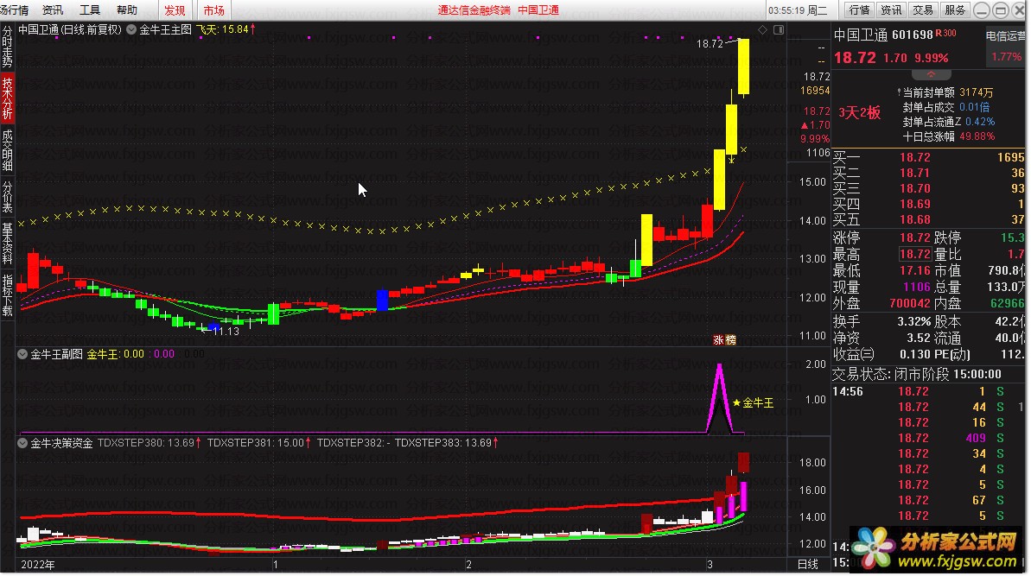Image resolution: width=1031 pixels, height=576 pixels.
Task: Click the 涨榜 tag on the chart
Action: 724,339
